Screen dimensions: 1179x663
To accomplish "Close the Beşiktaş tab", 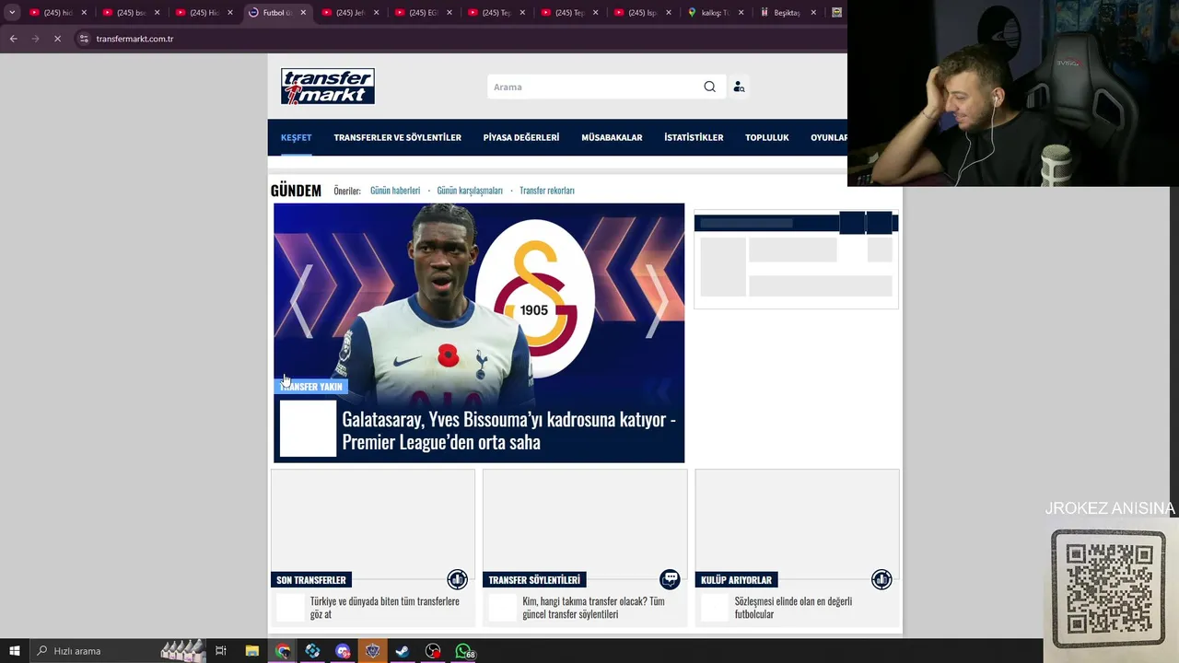I will pyautogui.click(x=813, y=13).
